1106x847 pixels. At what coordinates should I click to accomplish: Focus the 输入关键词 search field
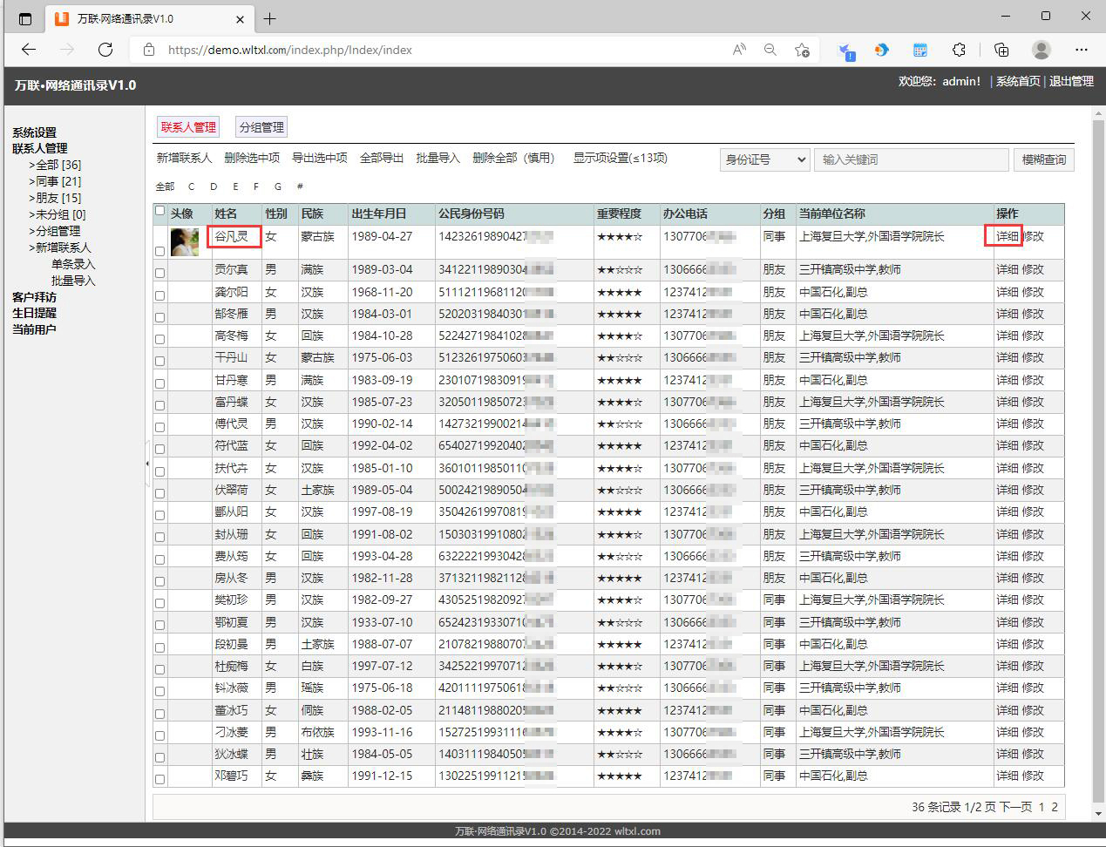click(x=911, y=159)
